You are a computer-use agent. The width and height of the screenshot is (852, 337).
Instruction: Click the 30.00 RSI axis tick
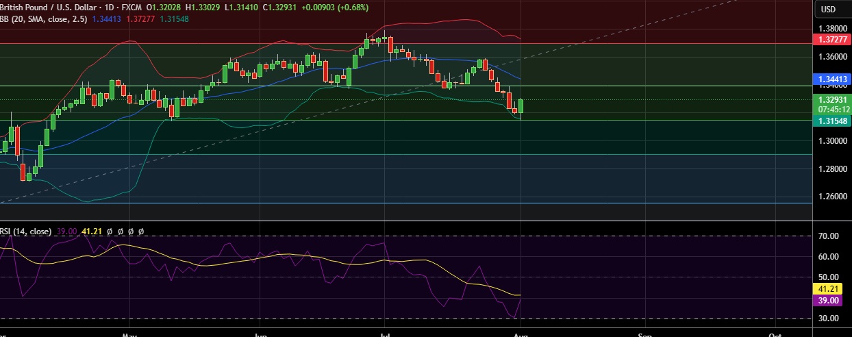(x=829, y=319)
